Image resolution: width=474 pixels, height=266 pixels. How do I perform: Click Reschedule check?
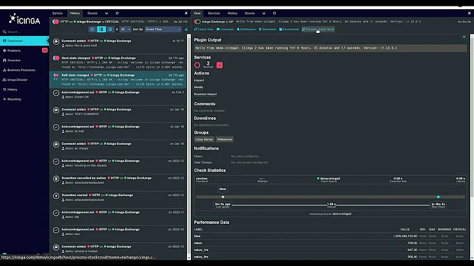[x=289, y=30]
